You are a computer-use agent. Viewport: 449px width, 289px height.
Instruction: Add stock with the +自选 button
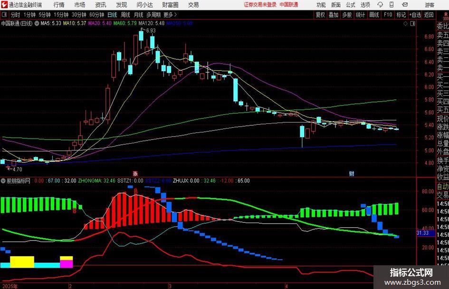point(415,15)
